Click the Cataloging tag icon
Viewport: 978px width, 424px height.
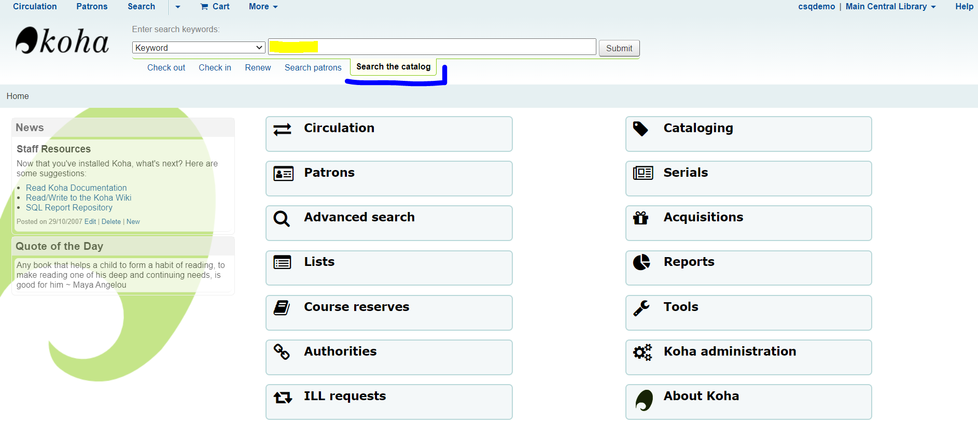click(x=640, y=129)
